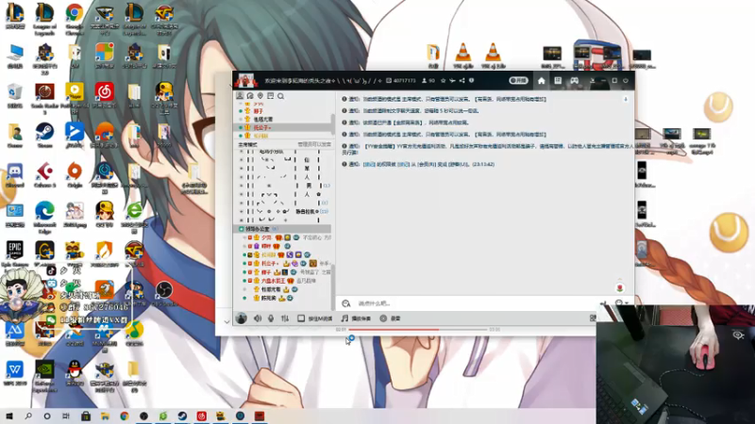Open the bookmark list sidebar icon
755x424 pixels.
coord(271,96)
